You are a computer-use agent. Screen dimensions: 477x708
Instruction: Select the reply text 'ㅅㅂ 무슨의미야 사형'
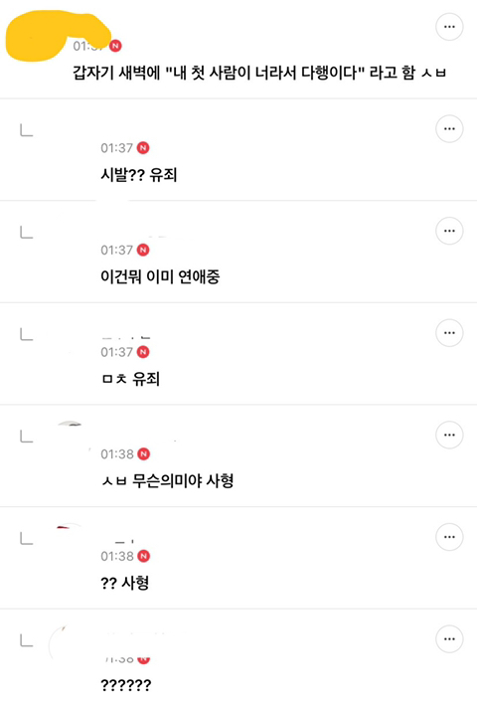pos(167,480)
